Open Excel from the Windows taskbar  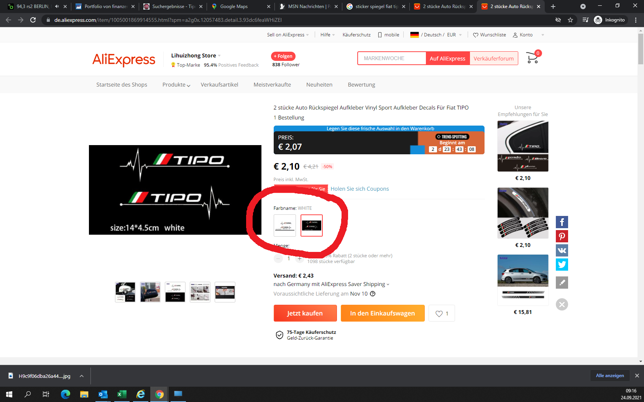point(122,394)
